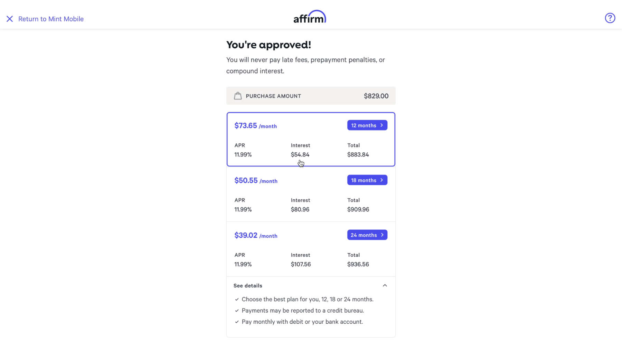The width and height of the screenshot is (622, 352).
Task: Expand the 18 months plan details chevron
Action: point(381,180)
